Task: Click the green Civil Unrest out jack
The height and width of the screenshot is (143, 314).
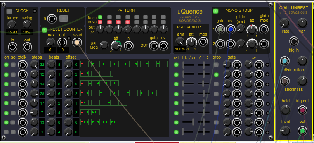Action: click(302, 131)
